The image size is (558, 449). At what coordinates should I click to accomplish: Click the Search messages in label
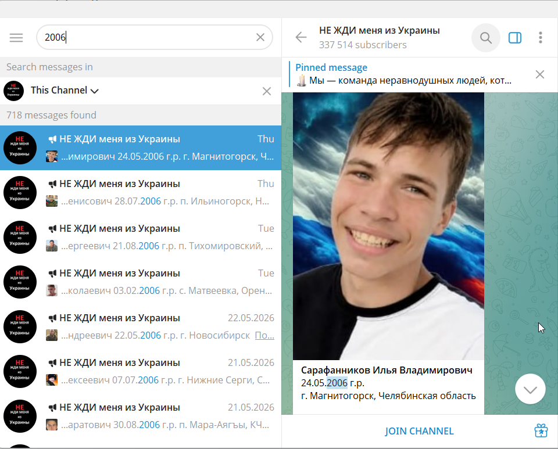tap(49, 67)
